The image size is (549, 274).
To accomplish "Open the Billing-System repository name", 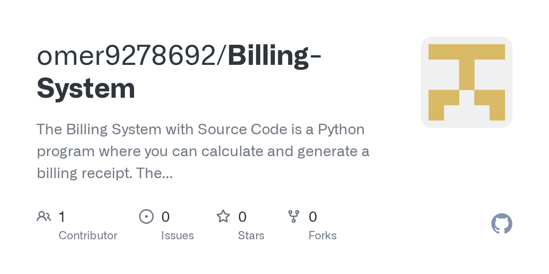I will tap(178, 72).
